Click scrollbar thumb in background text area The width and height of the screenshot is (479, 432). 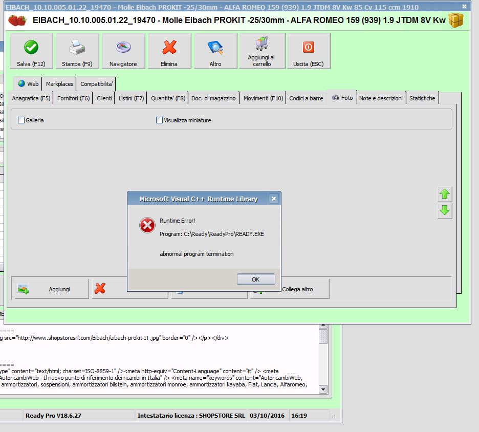323,337
